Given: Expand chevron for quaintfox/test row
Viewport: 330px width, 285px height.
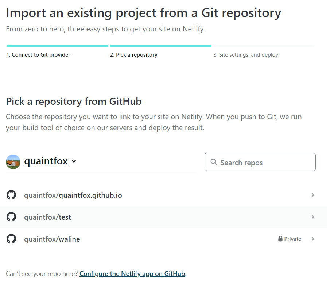Looking at the screenshot, I should pyautogui.click(x=313, y=217).
